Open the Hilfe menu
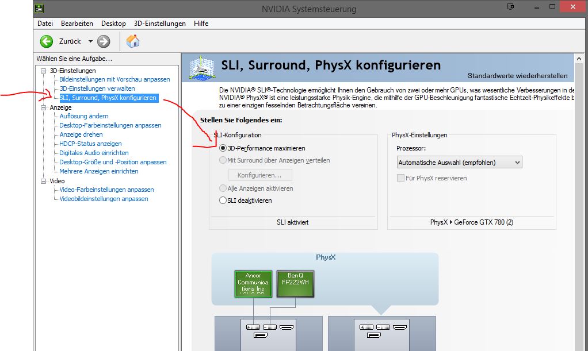 [x=201, y=23]
